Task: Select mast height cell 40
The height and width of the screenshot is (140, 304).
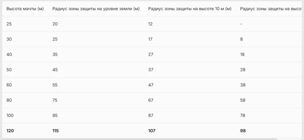Action: coord(9,54)
